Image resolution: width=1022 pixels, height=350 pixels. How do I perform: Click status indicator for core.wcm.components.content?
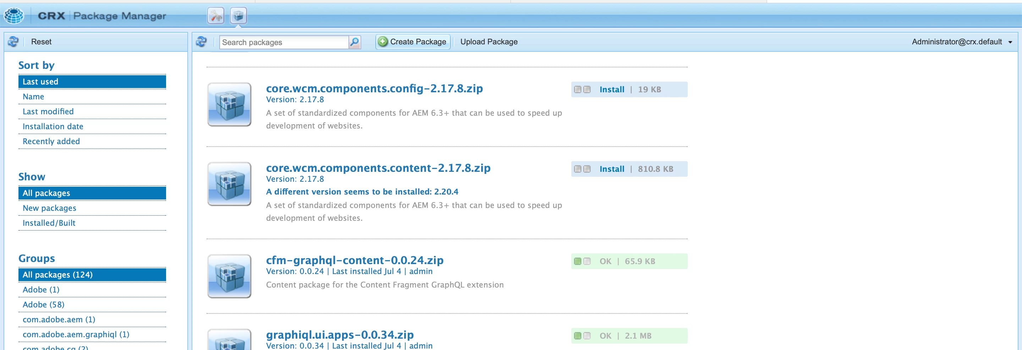[x=582, y=169]
